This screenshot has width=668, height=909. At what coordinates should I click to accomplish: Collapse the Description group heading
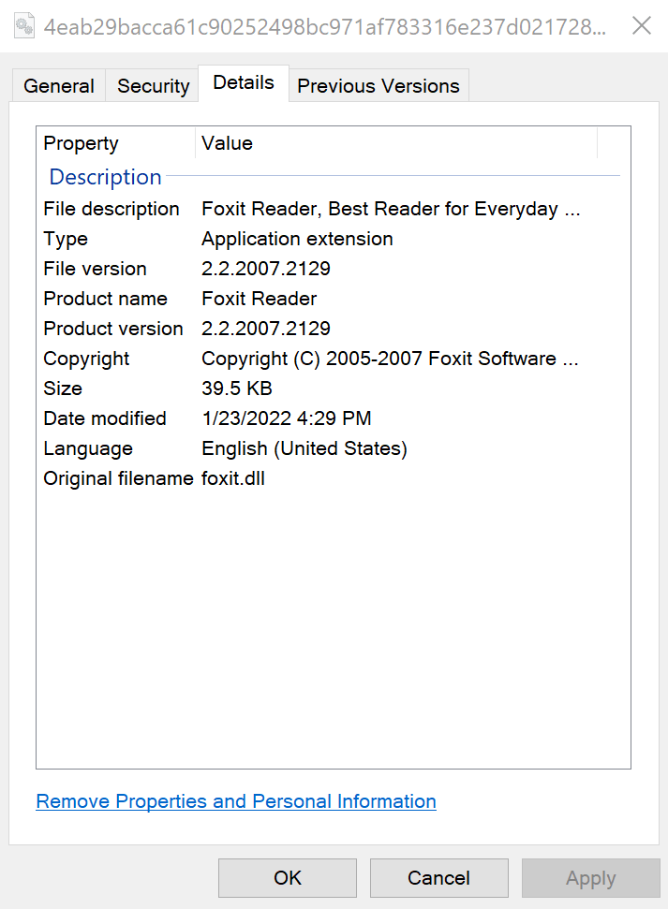point(105,177)
